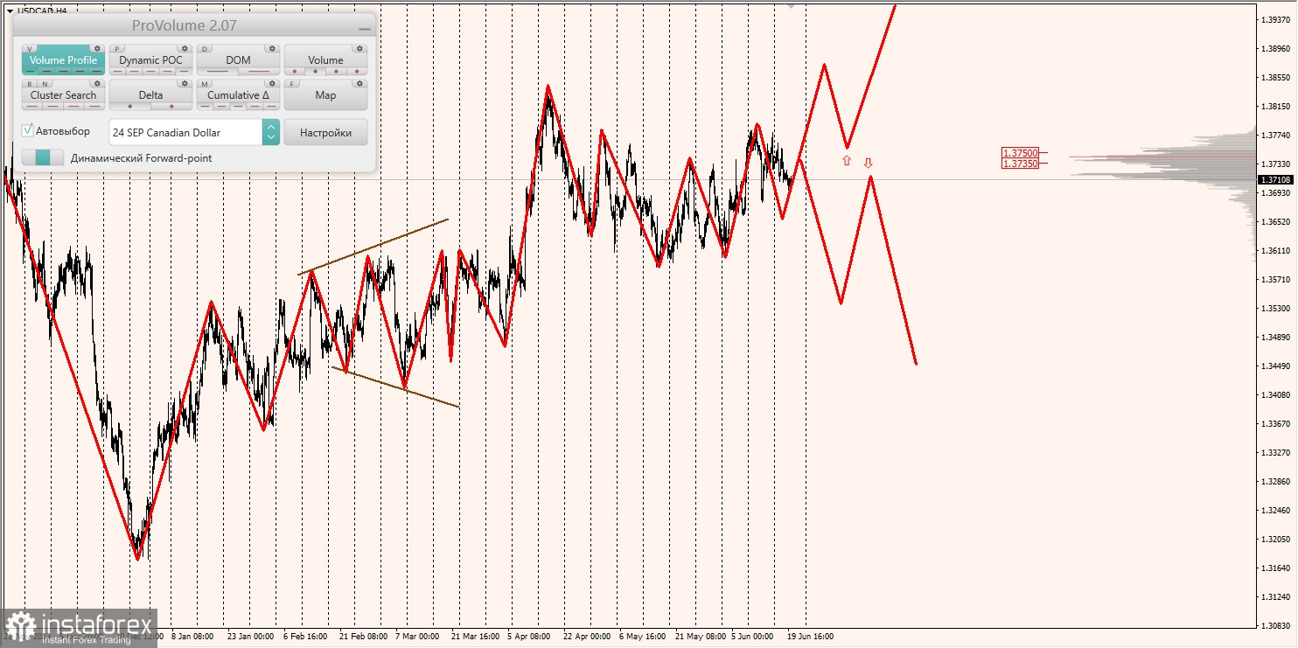Viewport: 1298px width, 648px height.
Task: Toggle green line segment under DOM
Action: [x=218, y=71]
